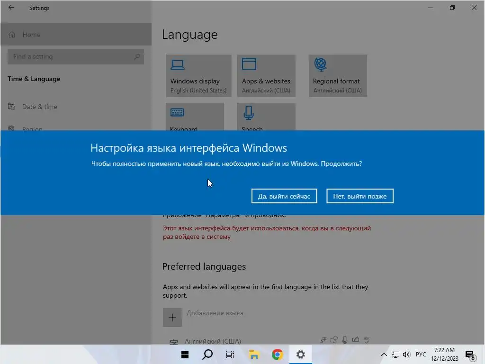Open Regional format tile

pyautogui.click(x=338, y=76)
